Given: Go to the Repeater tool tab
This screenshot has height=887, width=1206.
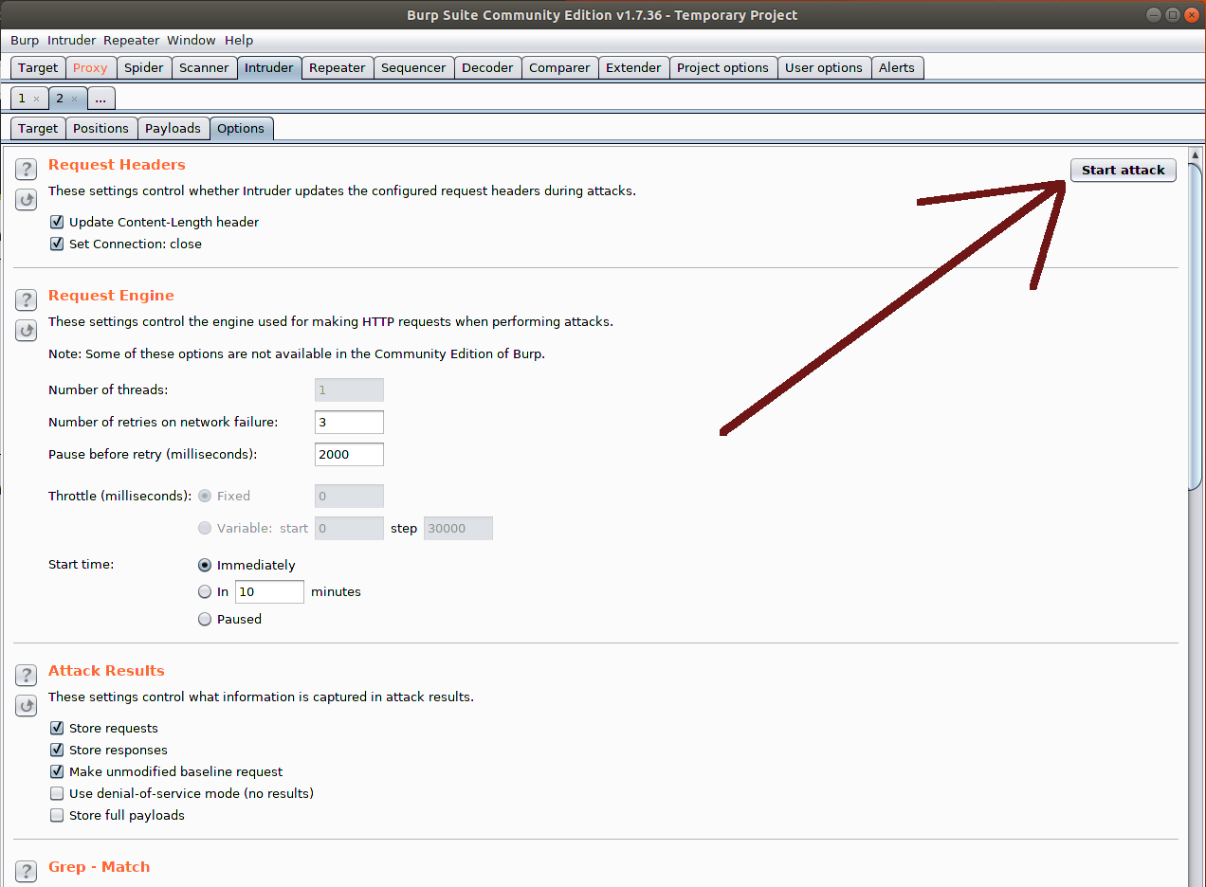Looking at the screenshot, I should [x=337, y=67].
